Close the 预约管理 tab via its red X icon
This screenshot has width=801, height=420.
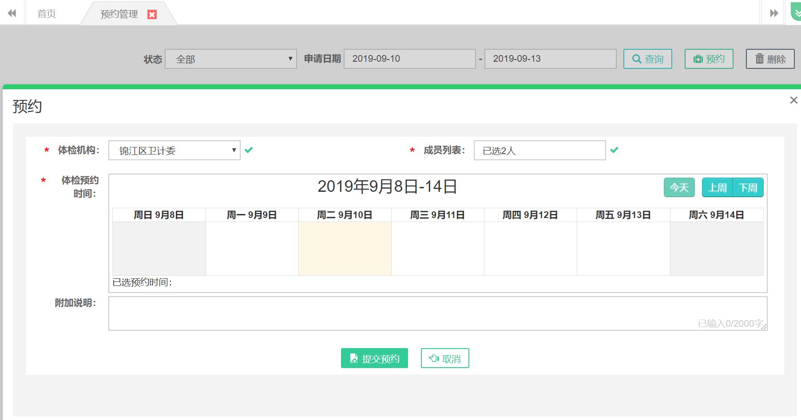153,14
